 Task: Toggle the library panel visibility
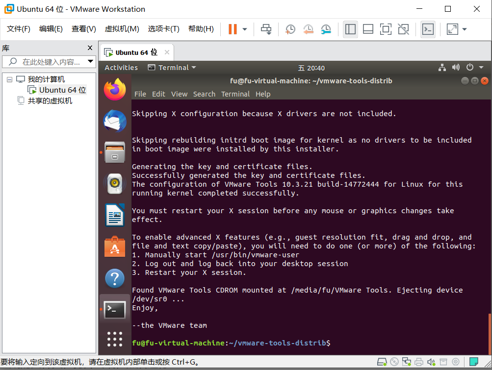click(x=350, y=29)
